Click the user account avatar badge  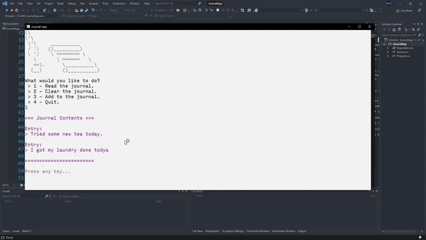click(389, 3)
